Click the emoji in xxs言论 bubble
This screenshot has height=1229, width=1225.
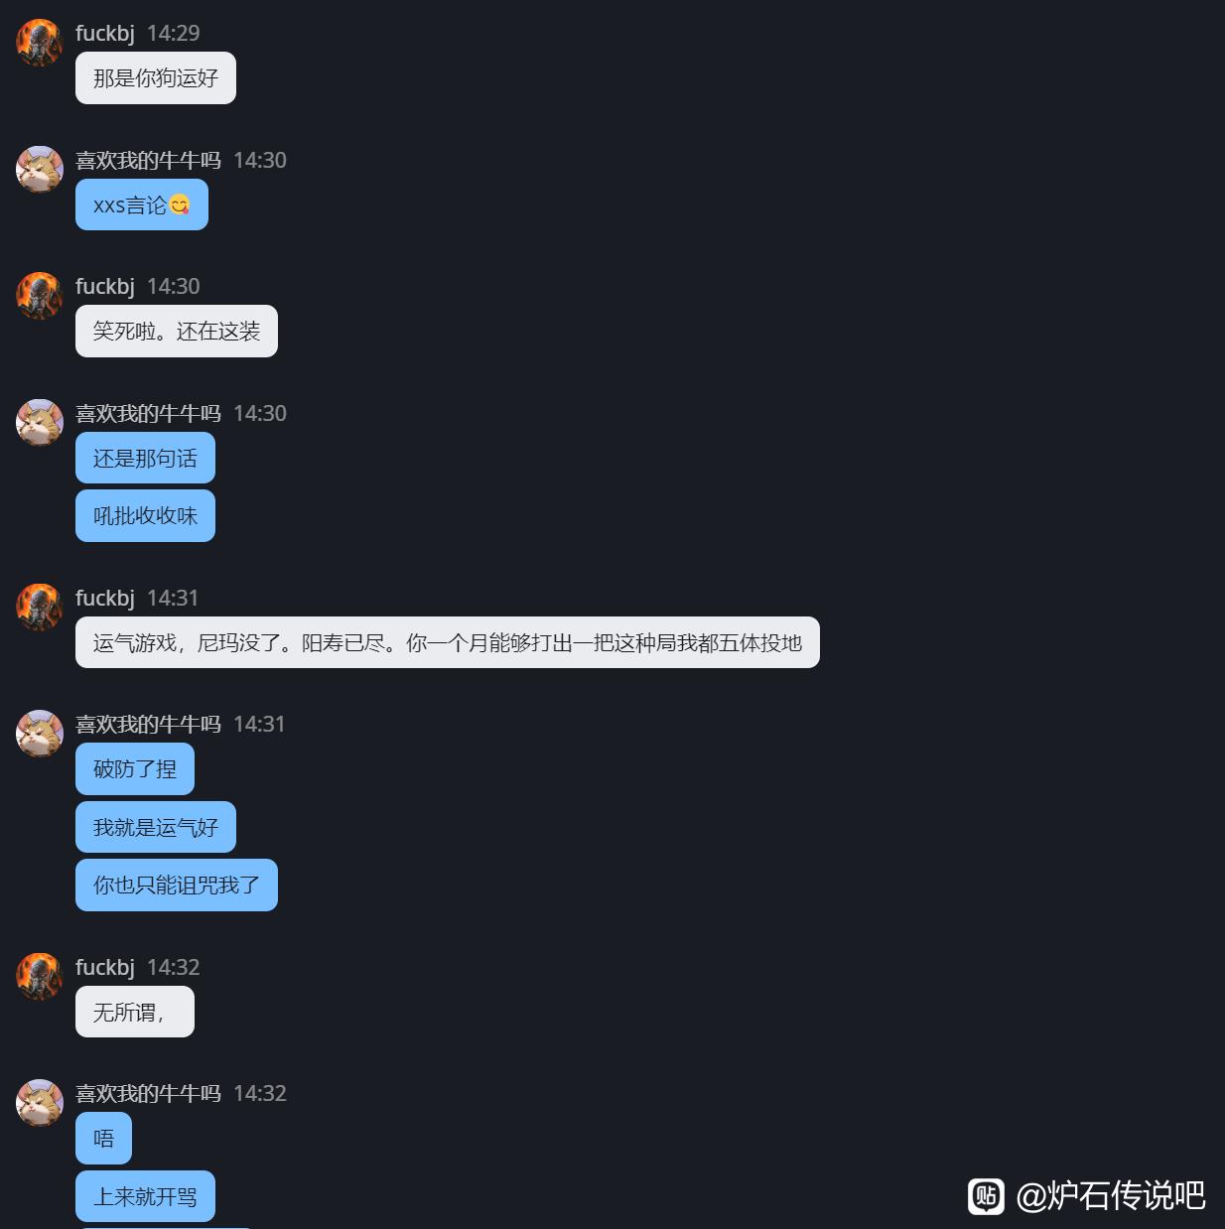tap(180, 205)
